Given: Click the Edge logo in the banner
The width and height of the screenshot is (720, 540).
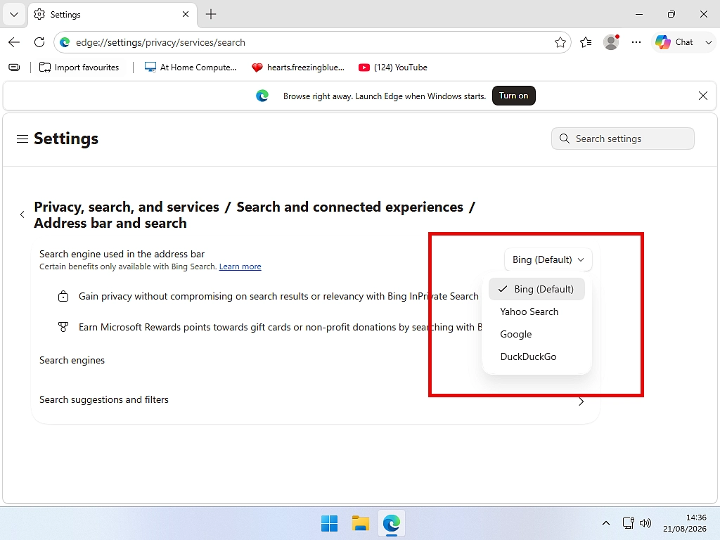Looking at the screenshot, I should point(262,96).
